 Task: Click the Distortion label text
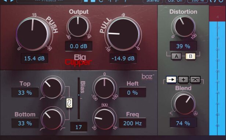point(183,12)
